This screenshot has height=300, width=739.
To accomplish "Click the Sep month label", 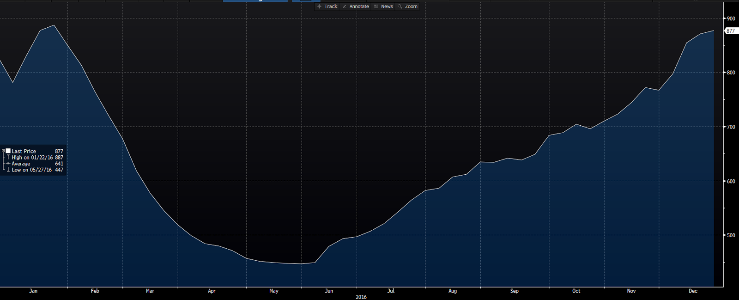I will point(515,291).
